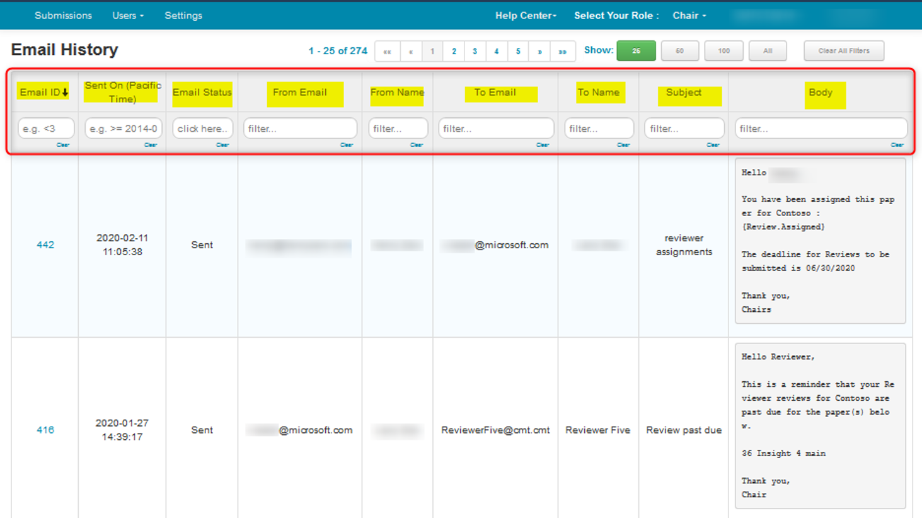
Task: Show All results on one page
Action: click(x=767, y=51)
